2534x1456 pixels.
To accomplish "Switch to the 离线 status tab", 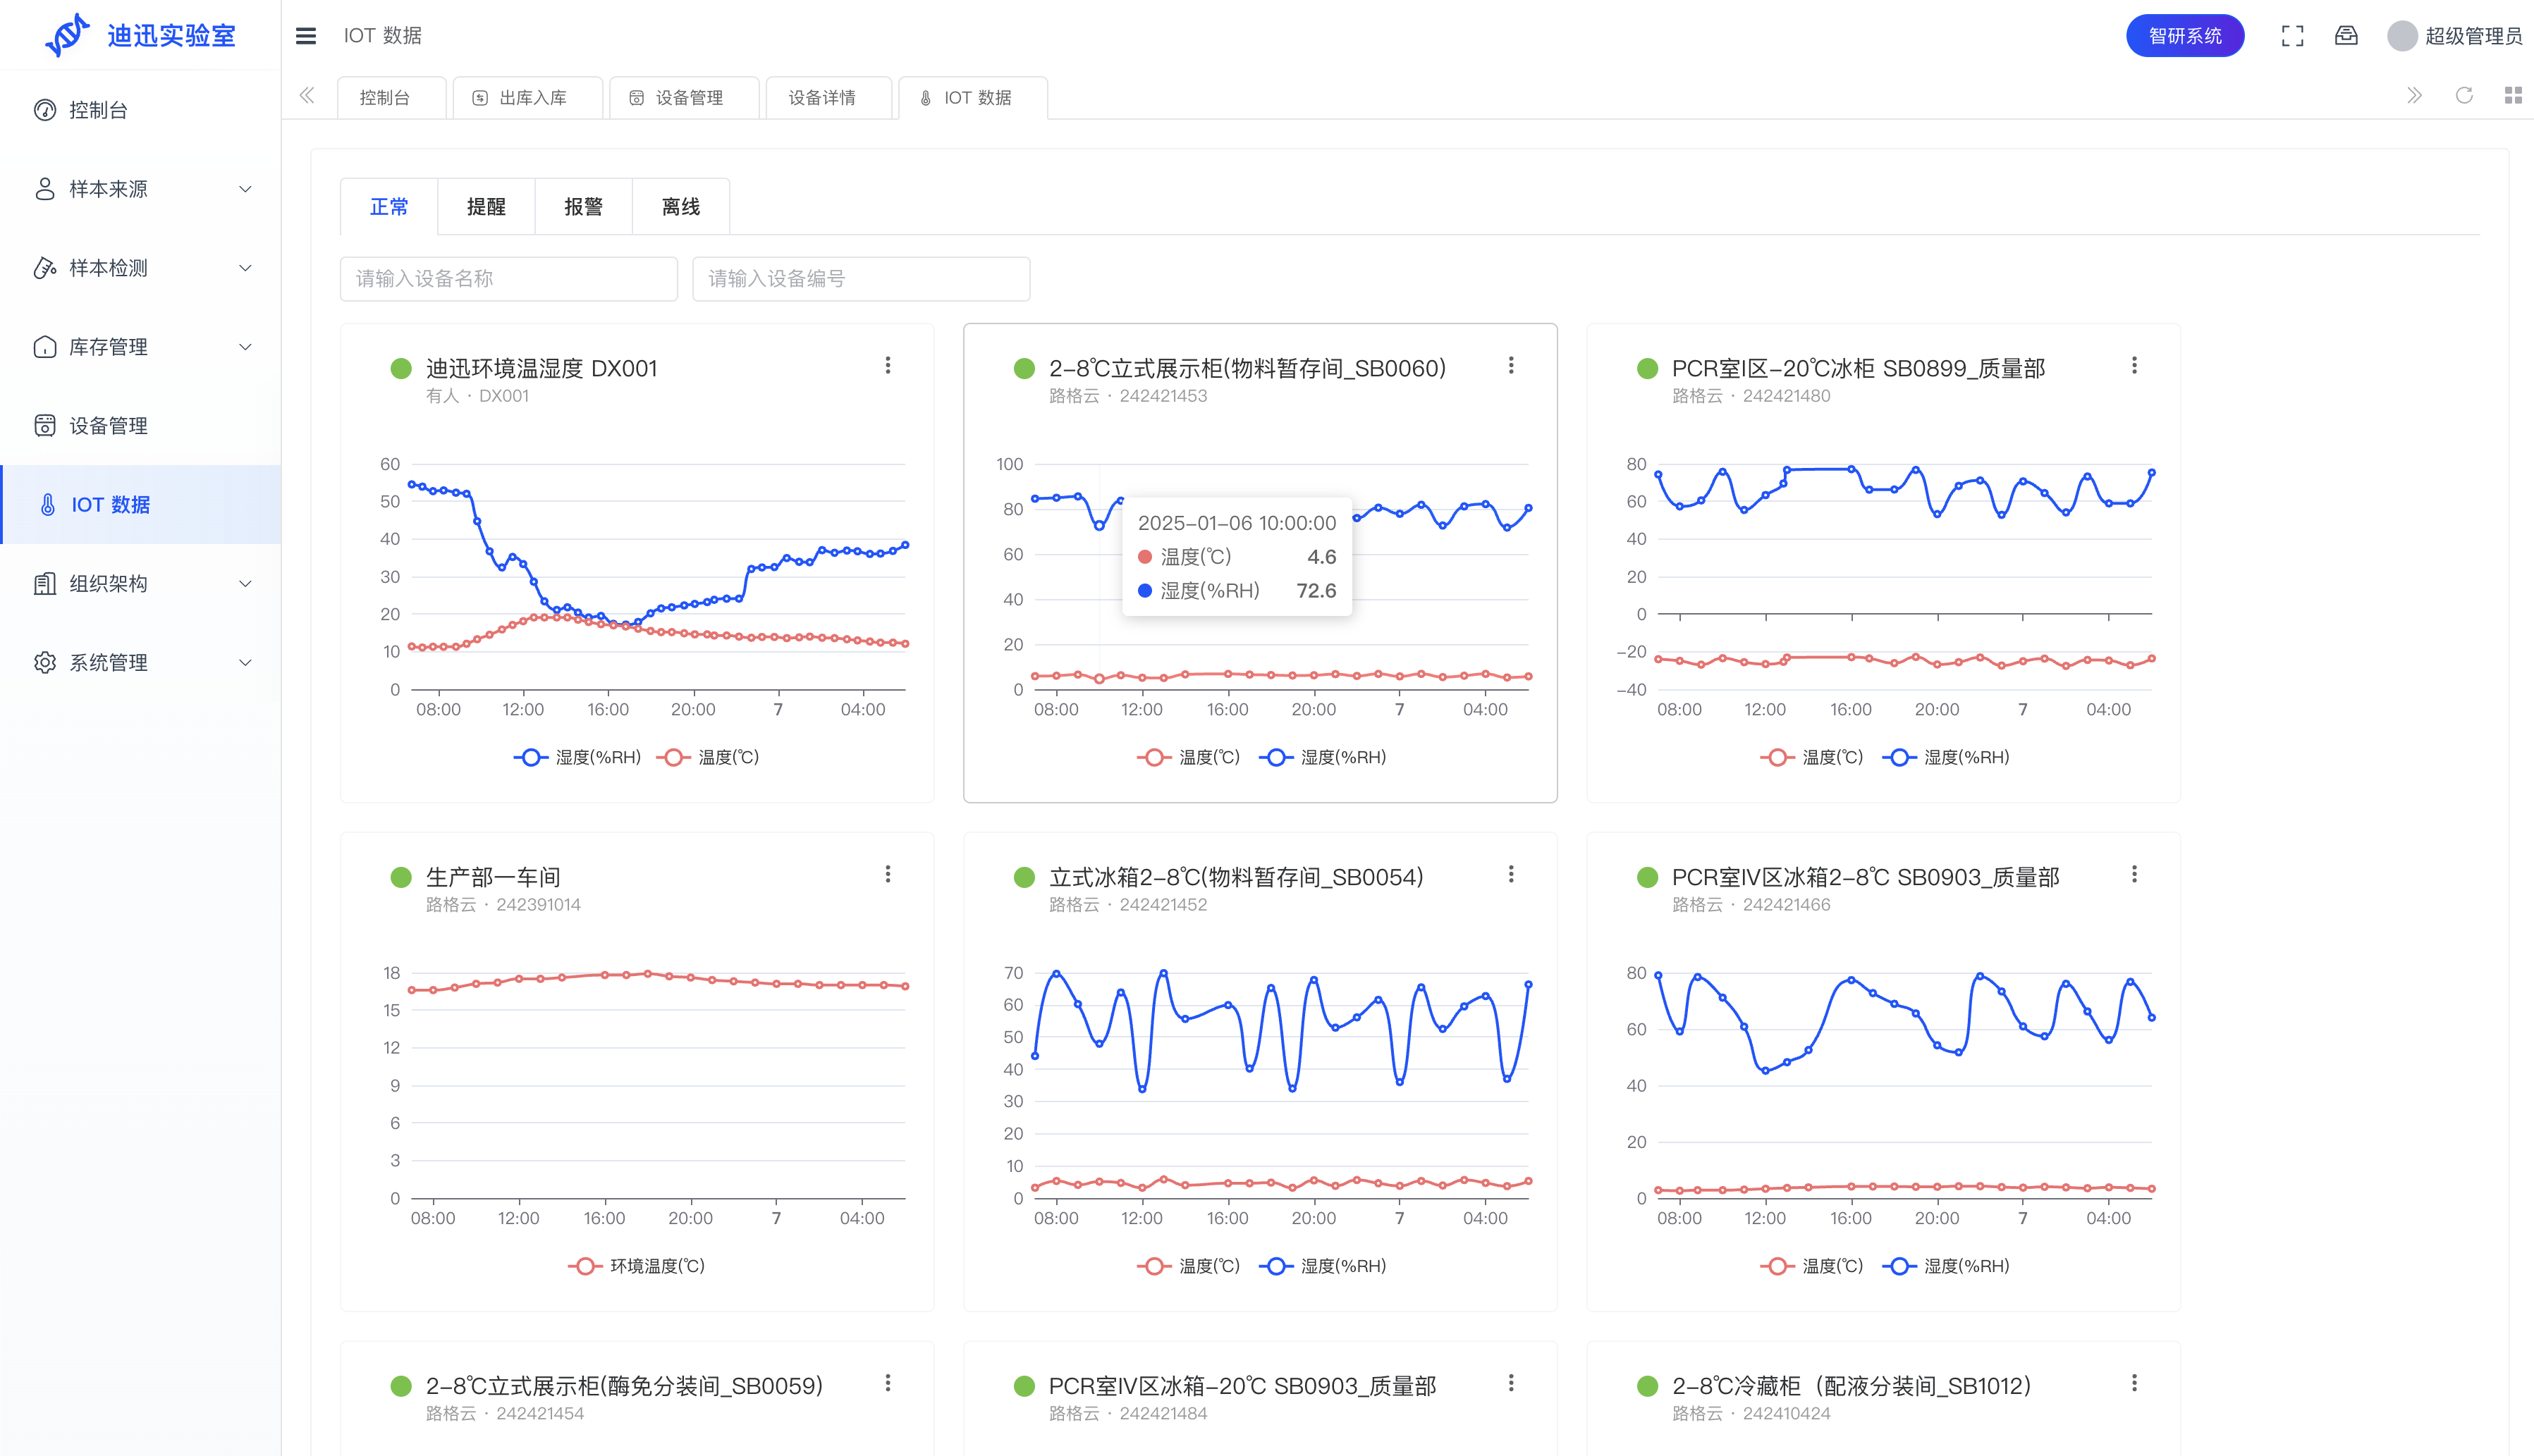I will tap(680, 207).
